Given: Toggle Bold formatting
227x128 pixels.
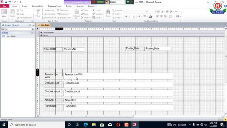Looking at the screenshot, I should [126, 16].
